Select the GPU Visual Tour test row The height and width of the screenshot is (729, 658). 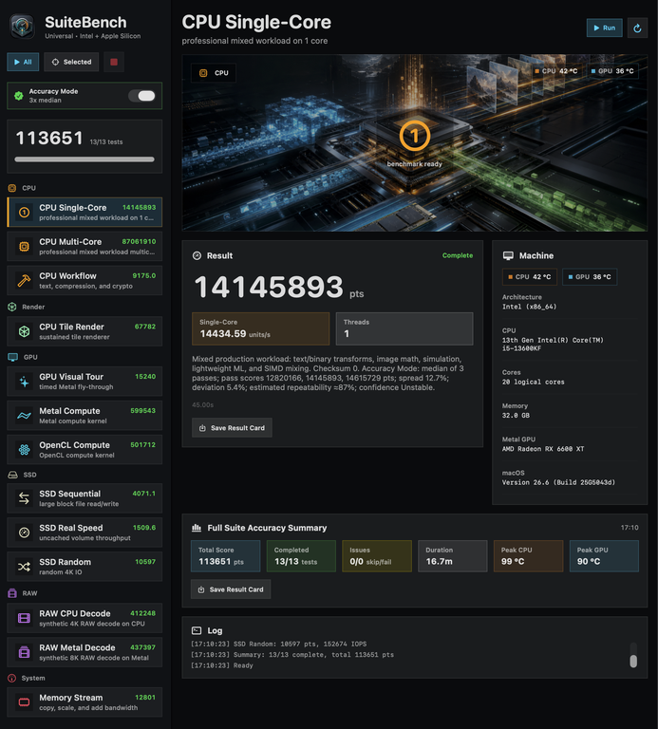point(85,382)
